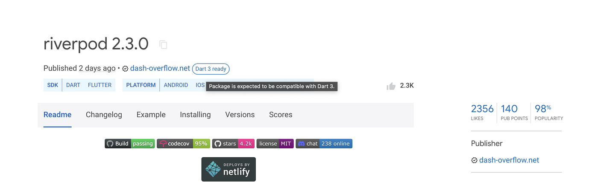Switch to the Readme tab

pos(57,115)
